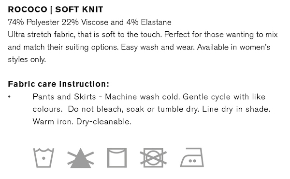The width and height of the screenshot is (290, 179).
Task: Click the machine wash cold tub icon
Action: point(43,158)
